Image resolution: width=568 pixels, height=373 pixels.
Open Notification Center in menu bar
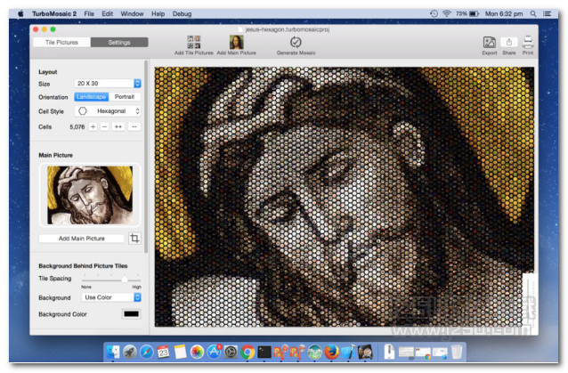click(x=547, y=13)
